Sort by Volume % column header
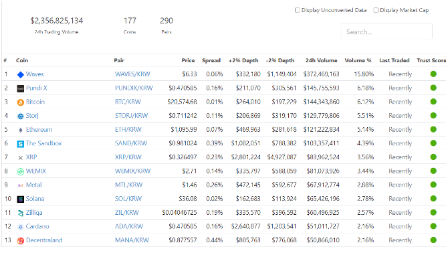This screenshot has height=253, width=446. 358,60
